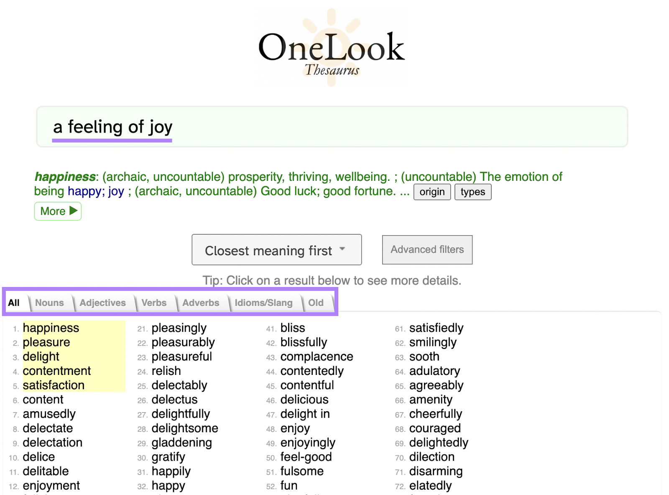Click the result word 'contentful'
The image size is (669, 495).
point(307,385)
